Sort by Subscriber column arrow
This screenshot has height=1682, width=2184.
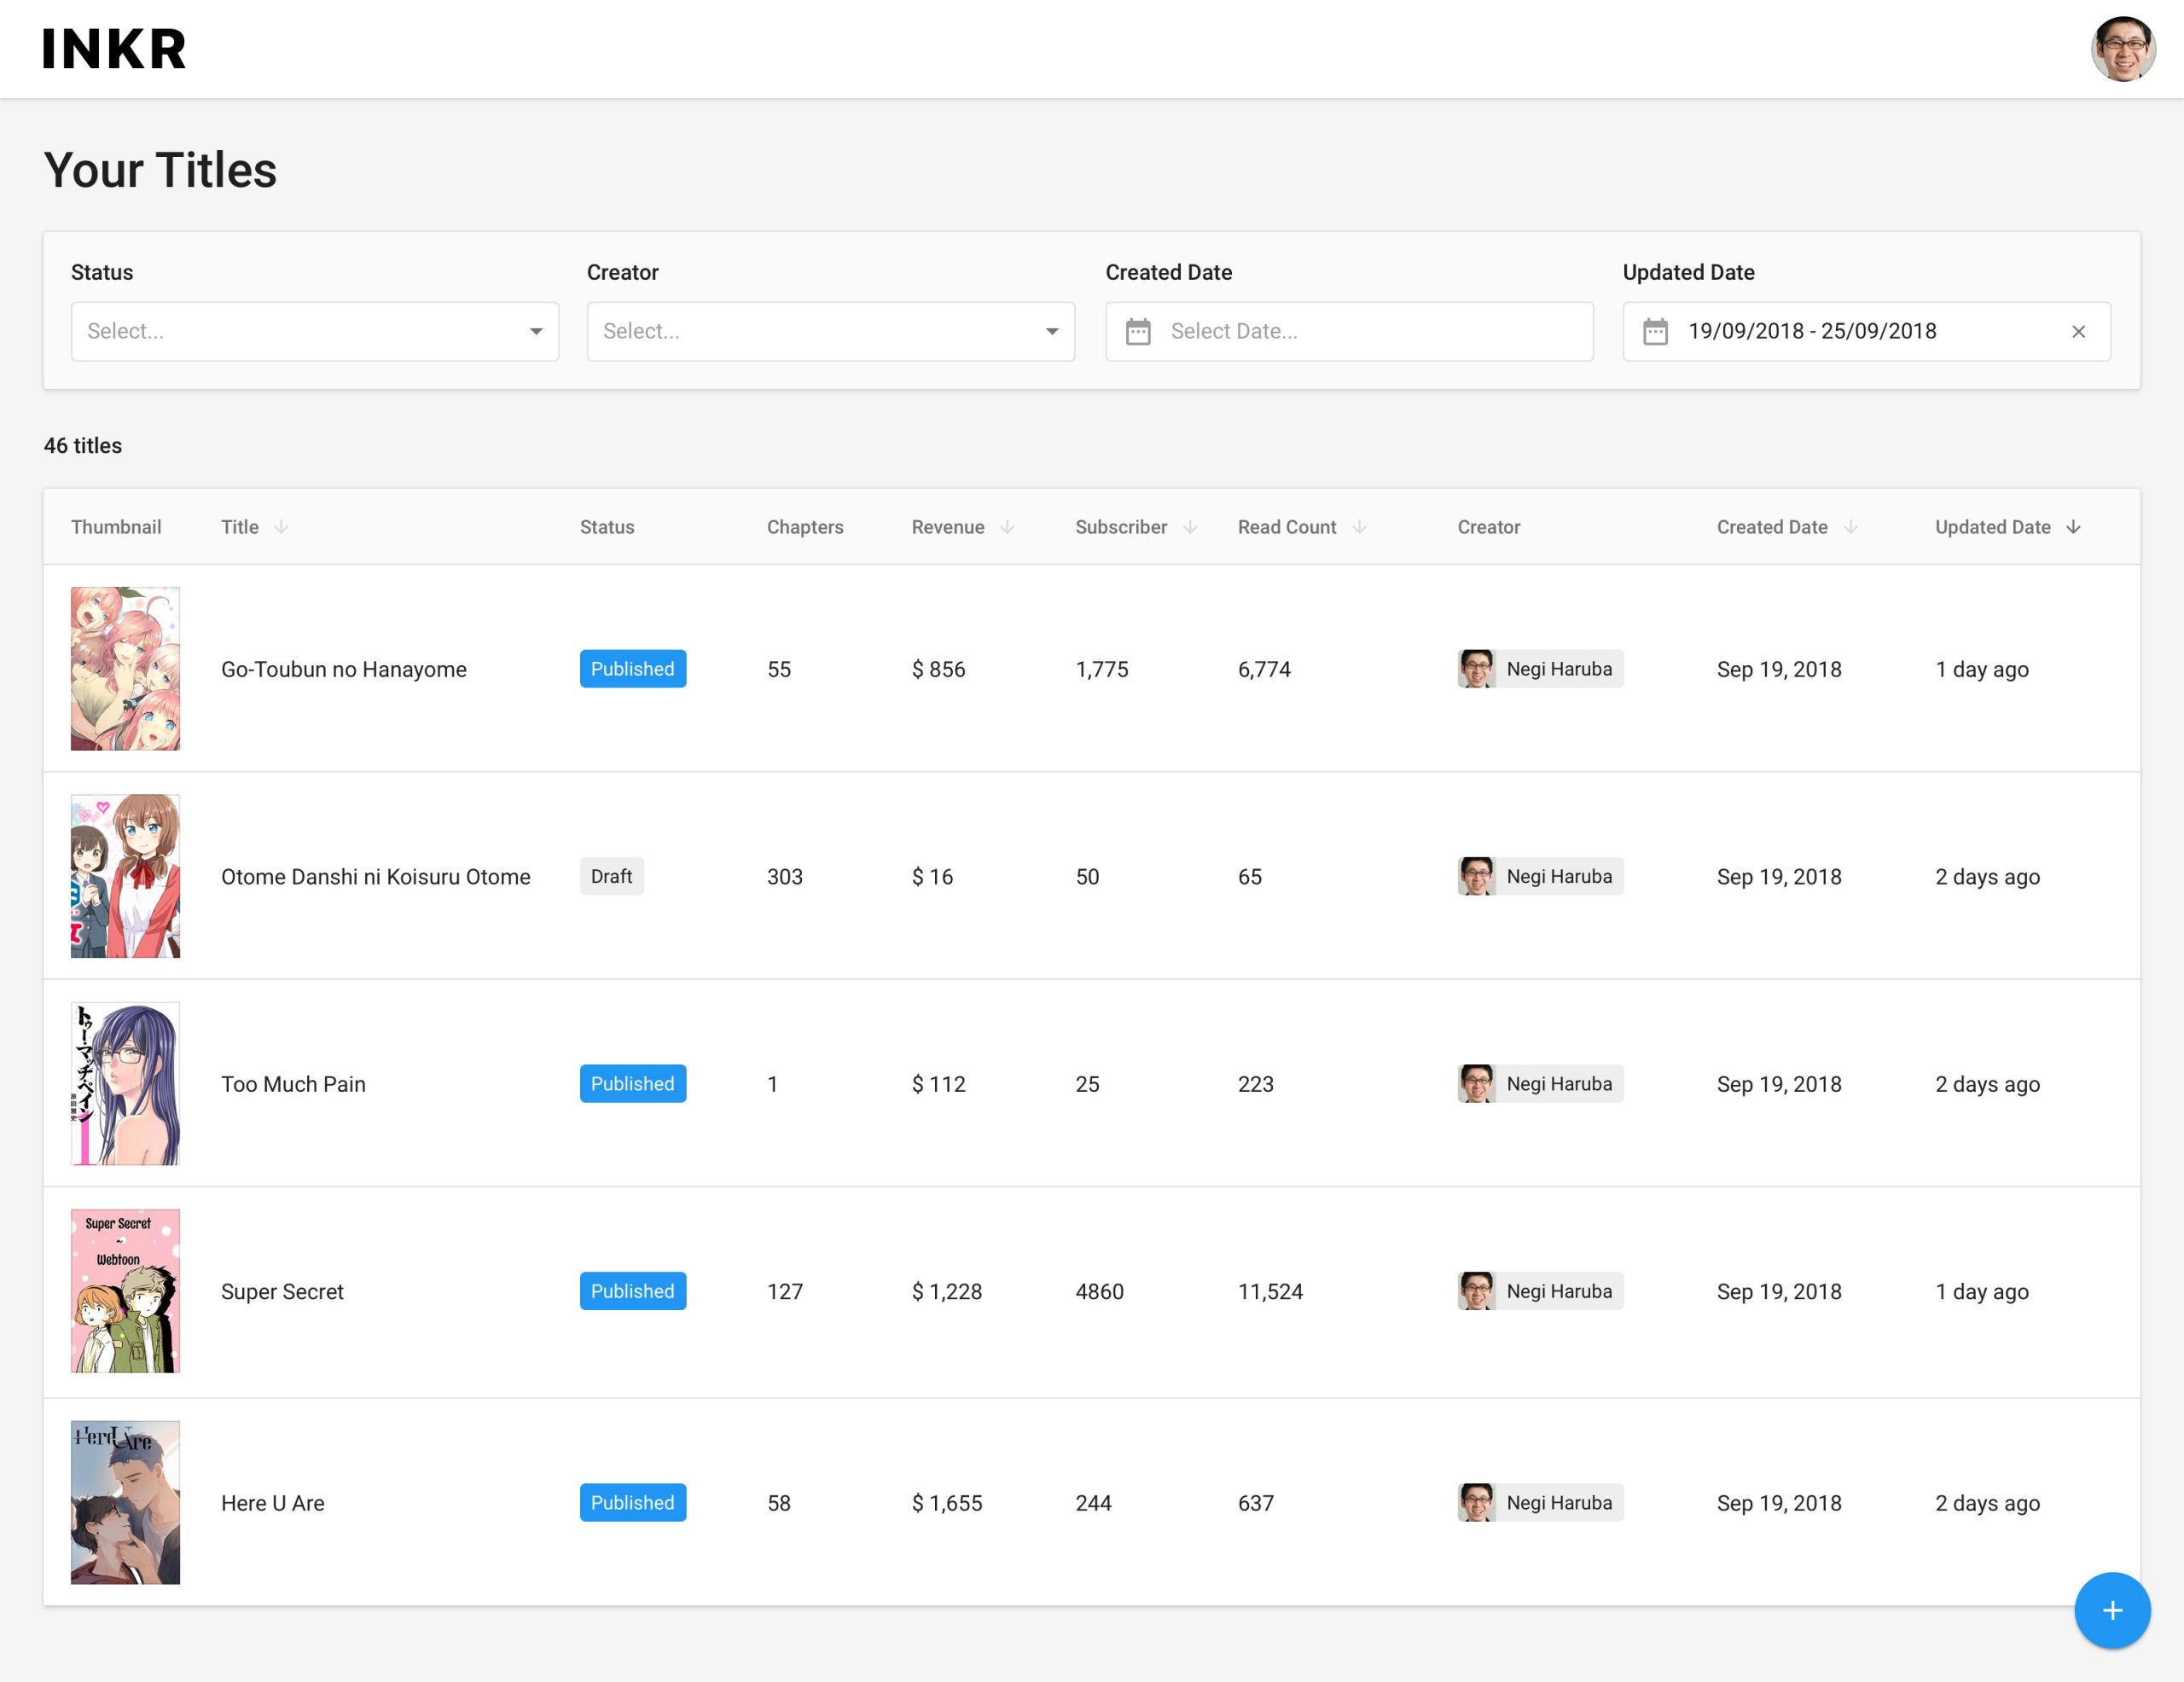click(x=1190, y=527)
